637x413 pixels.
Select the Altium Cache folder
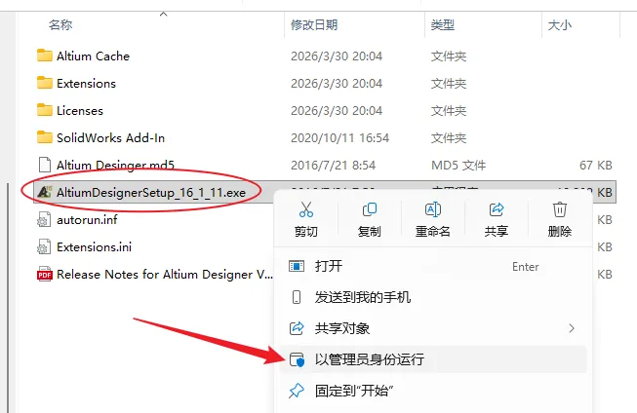coord(93,56)
